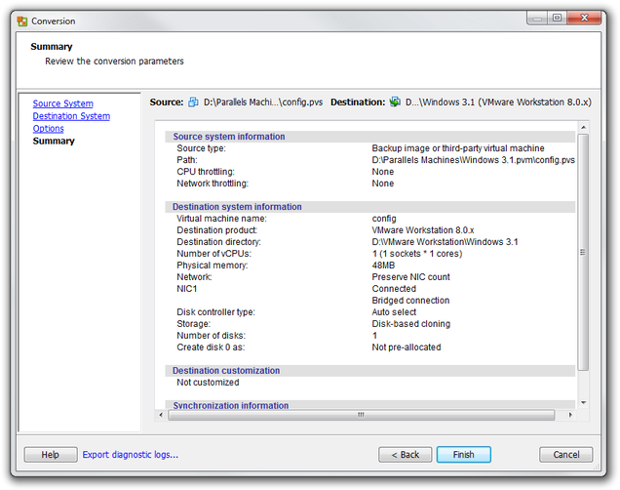Screen dimensions: 620x490
Task: Click the Preserve NIC count value
Action: pyautogui.click(x=410, y=277)
